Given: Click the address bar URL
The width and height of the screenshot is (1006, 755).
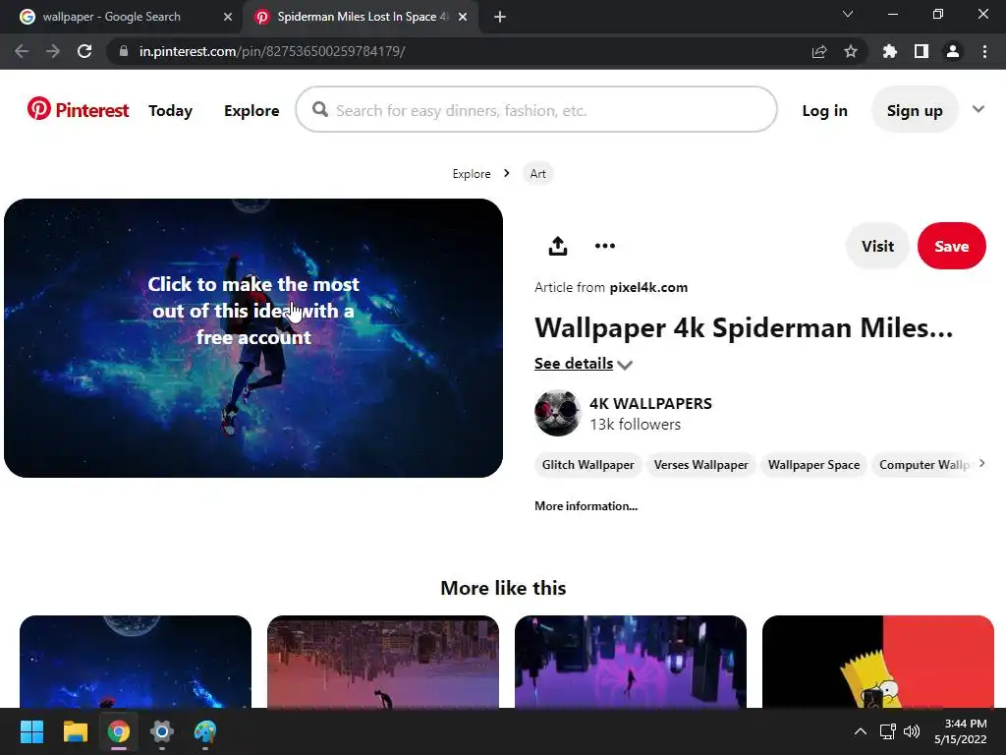Looking at the screenshot, I should click(x=272, y=51).
